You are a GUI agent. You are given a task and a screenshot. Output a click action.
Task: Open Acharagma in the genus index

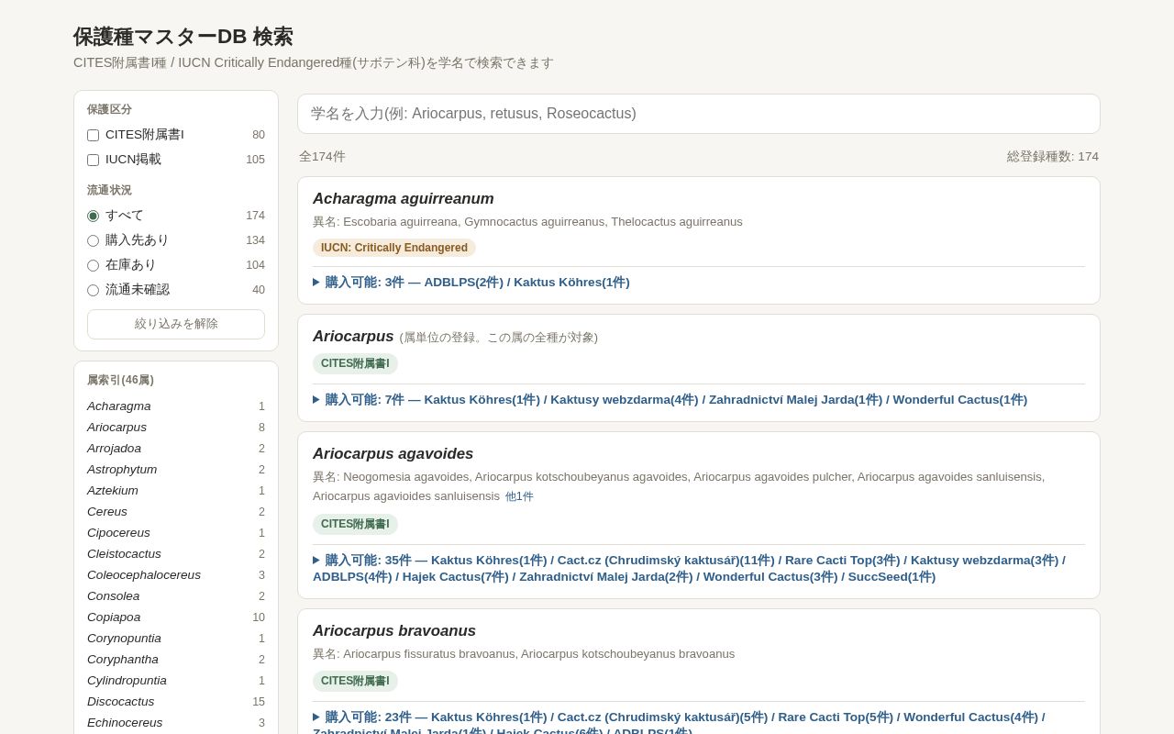[x=176, y=406]
